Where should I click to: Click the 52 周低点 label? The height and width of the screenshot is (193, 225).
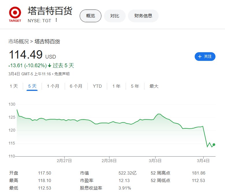point(160,180)
